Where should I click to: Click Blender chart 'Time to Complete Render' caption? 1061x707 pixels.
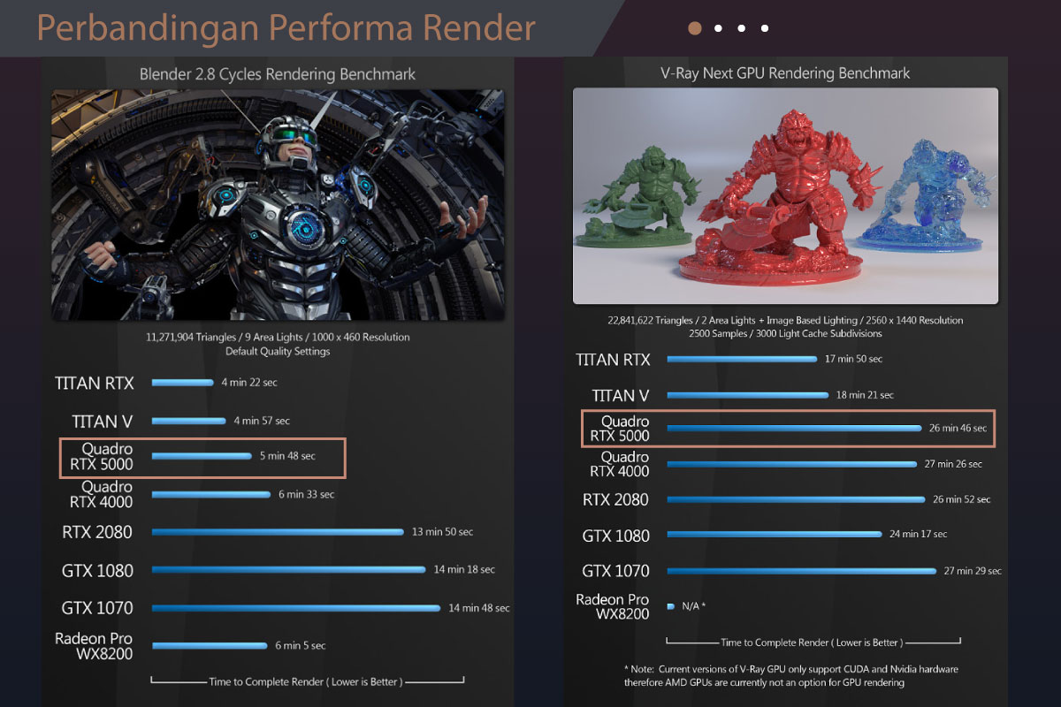[x=305, y=682]
